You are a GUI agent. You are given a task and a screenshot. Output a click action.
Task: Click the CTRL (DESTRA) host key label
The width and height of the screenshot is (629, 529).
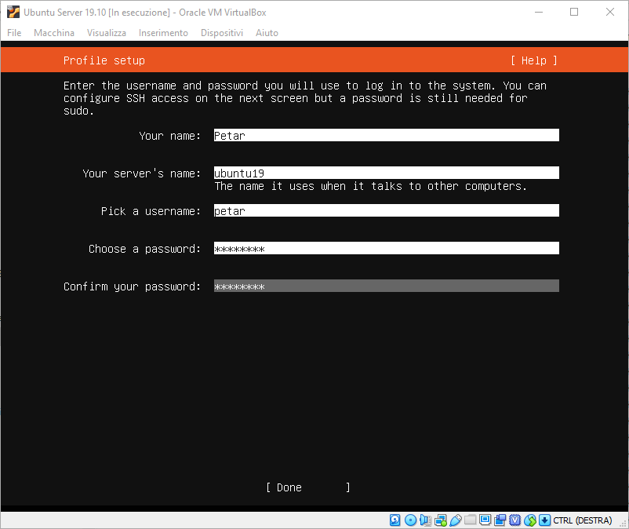pos(583,520)
